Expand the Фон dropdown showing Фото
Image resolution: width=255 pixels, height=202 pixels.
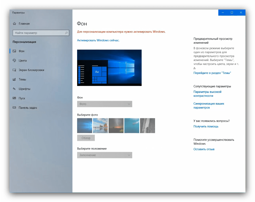[105, 104]
